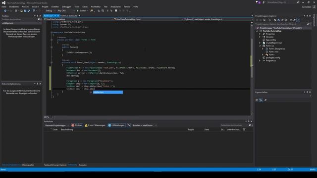Toggle the 0 Fehler errors filter
Image resolution: width=317 pixels, height=178 pixels.
coord(77,125)
